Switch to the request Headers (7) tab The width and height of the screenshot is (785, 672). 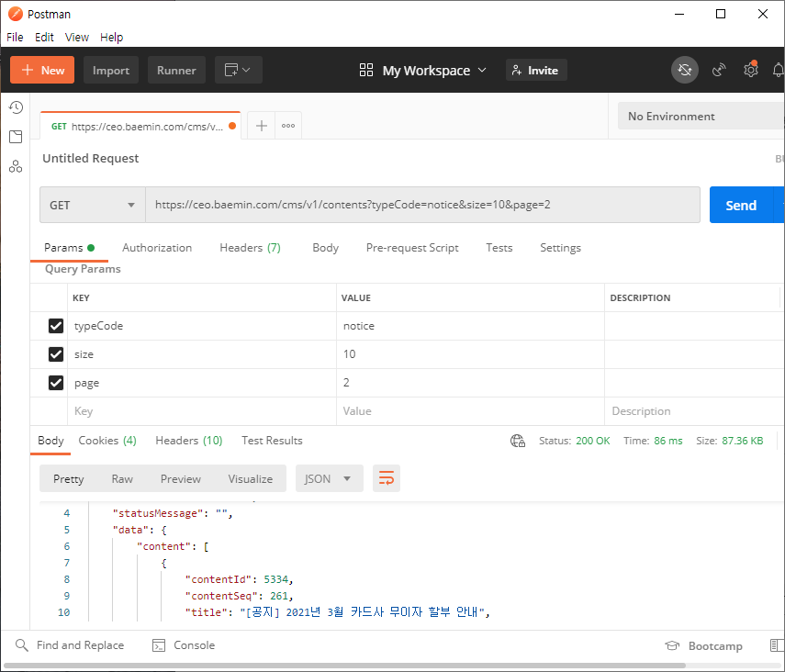click(250, 248)
